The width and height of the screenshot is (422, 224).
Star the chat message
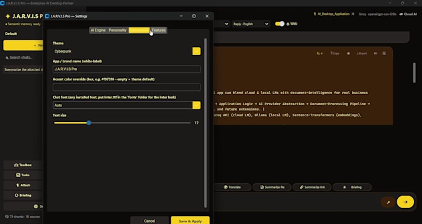click(x=348, y=53)
